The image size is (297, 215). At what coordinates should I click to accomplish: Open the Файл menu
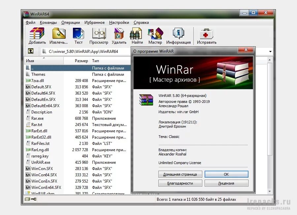30,22
